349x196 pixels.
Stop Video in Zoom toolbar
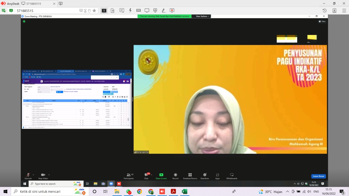[43, 175]
